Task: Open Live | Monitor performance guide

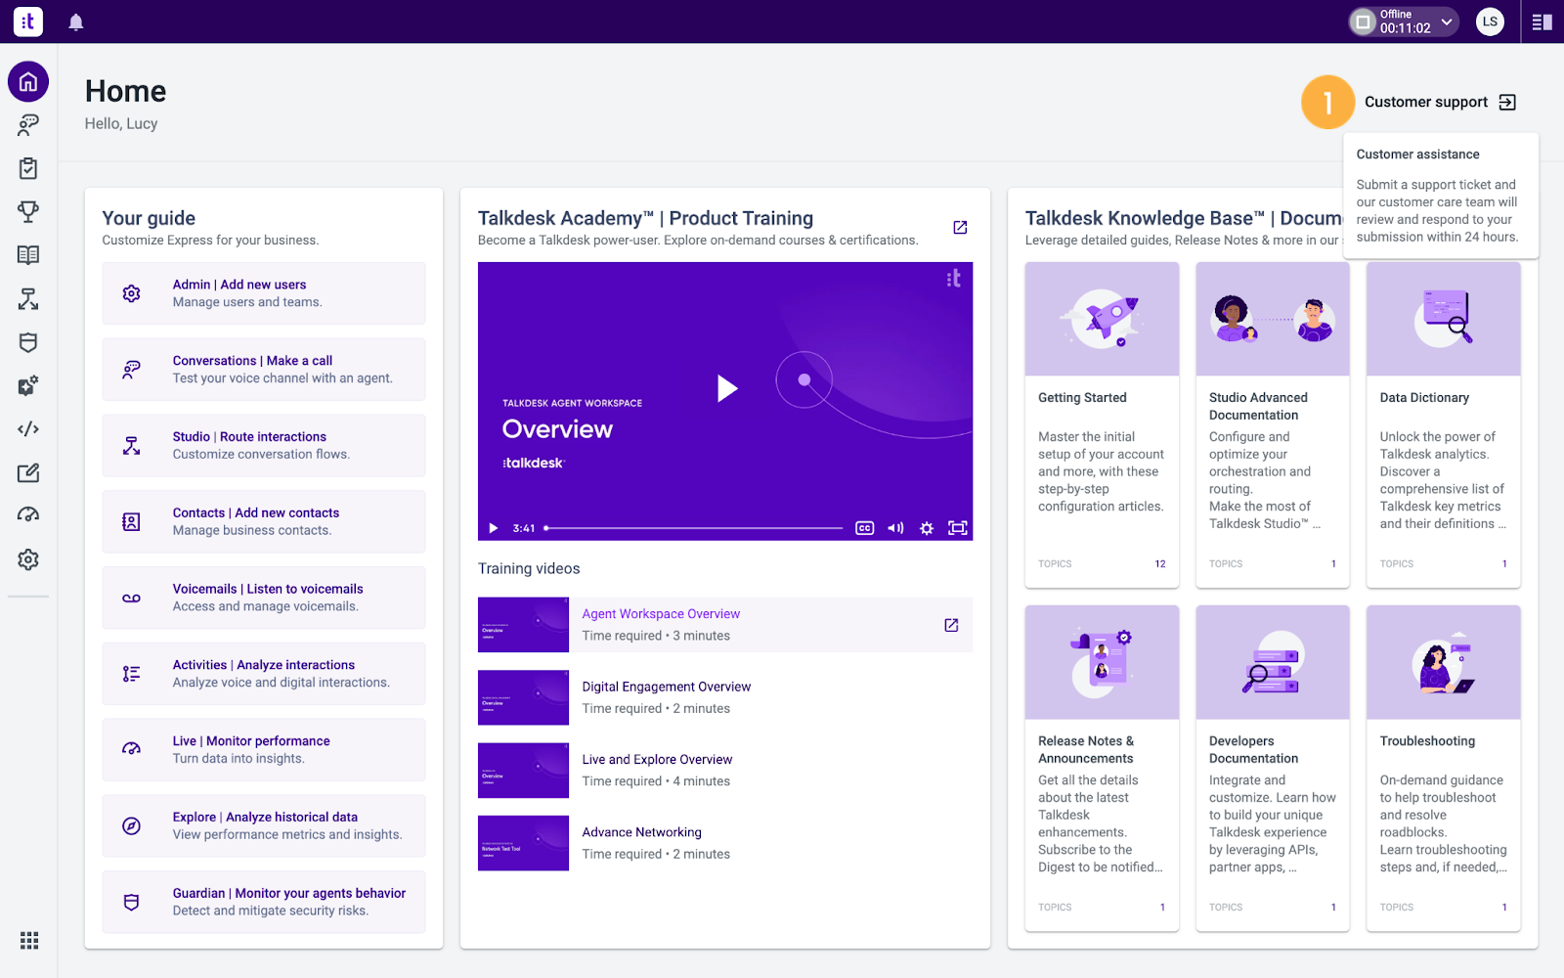Action: [x=264, y=749]
